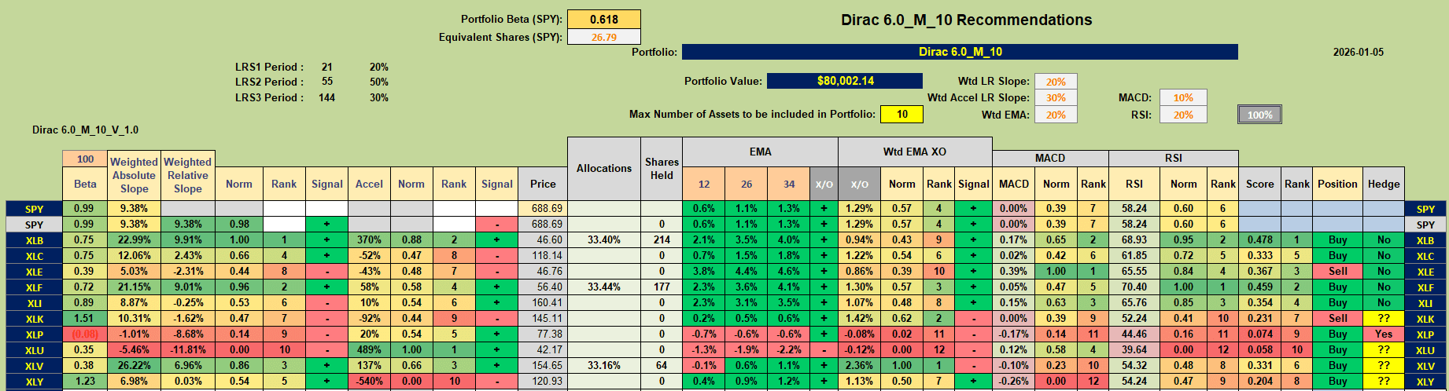Select the Dirac 6.0_M_10 portfolio name bar
This screenshot has height=391, width=1449.
coord(960,52)
